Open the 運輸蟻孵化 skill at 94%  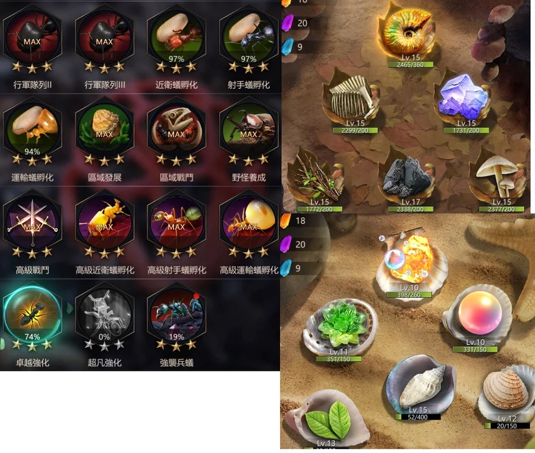(x=32, y=129)
